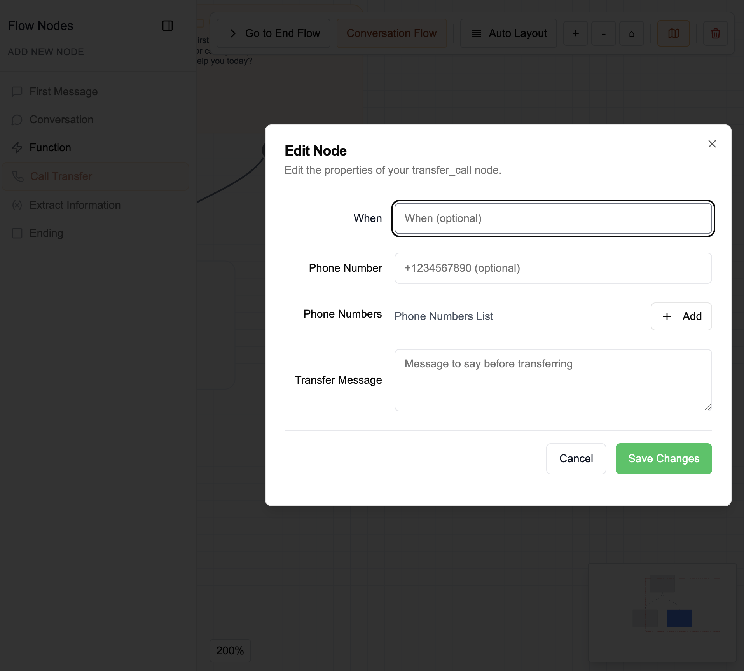Zoom out with the minus button
The height and width of the screenshot is (671, 744).
603,33
